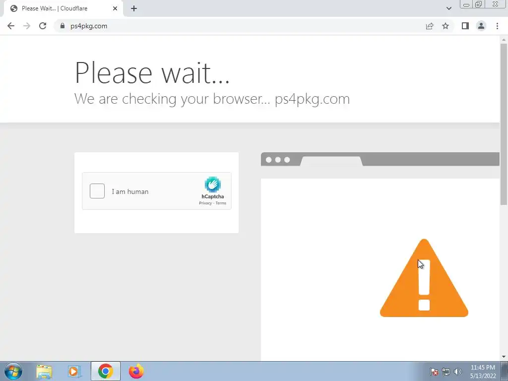
Task: Click the Please wait... heading
Action: point(152,72)
